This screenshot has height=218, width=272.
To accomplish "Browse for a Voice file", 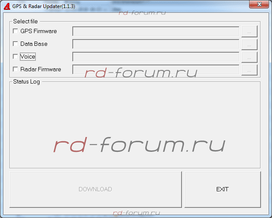I will [x=249, y=57].
